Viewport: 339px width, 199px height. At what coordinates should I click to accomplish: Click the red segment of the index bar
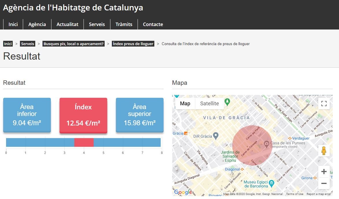pyautogui.click(x=84, y=142)
